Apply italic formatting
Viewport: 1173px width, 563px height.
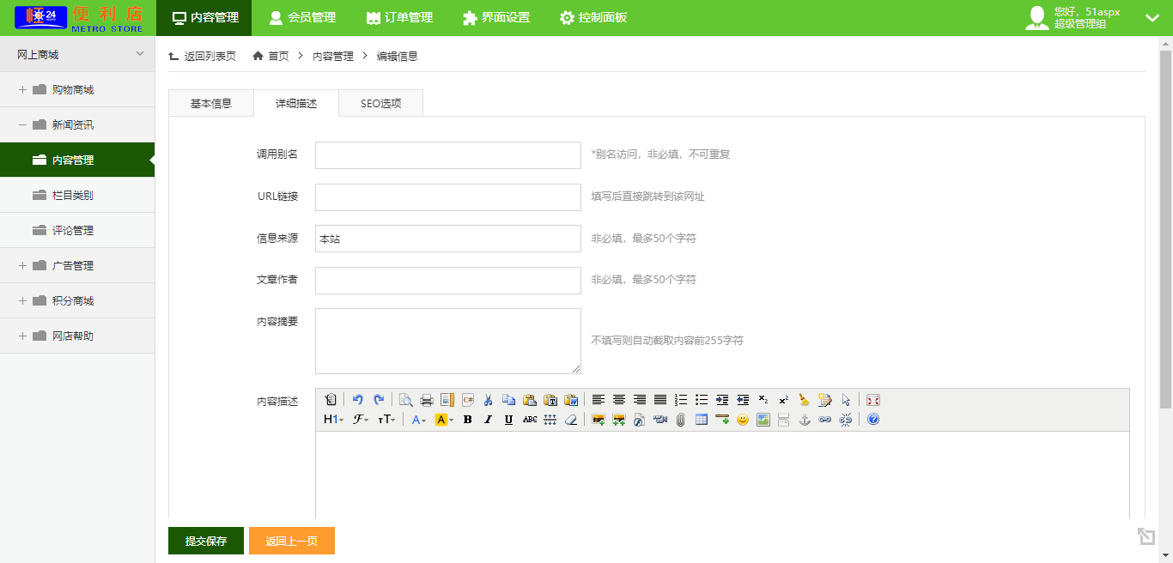pyautogui.click(x=489, y=420)
